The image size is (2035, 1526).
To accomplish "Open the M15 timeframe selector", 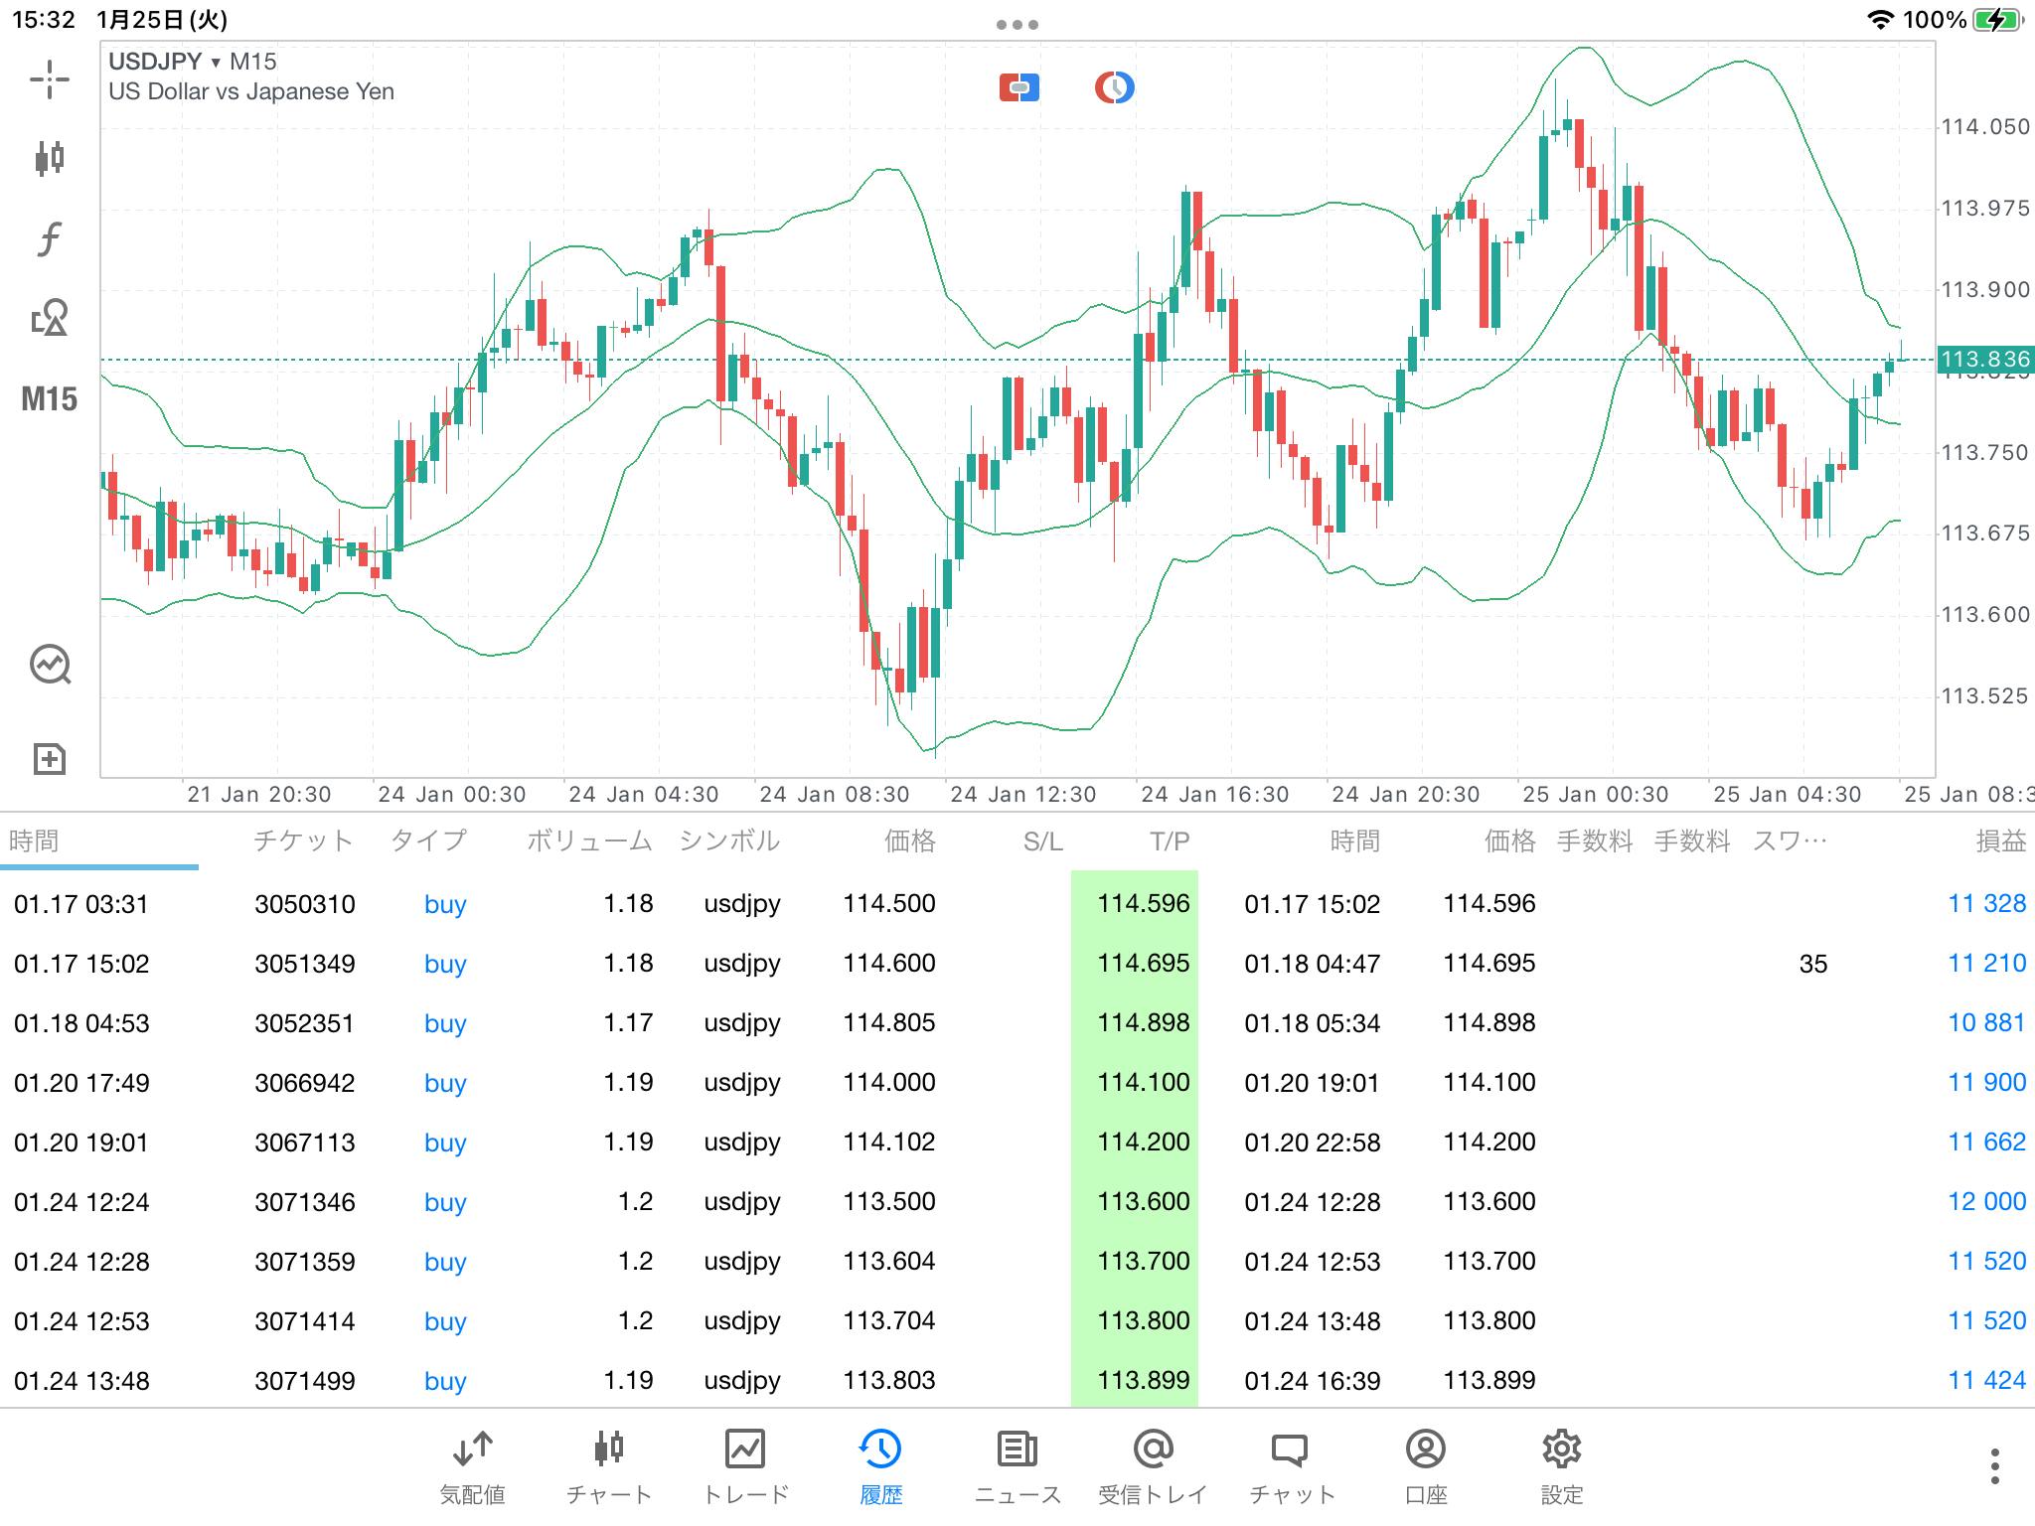I will point(49,399).
